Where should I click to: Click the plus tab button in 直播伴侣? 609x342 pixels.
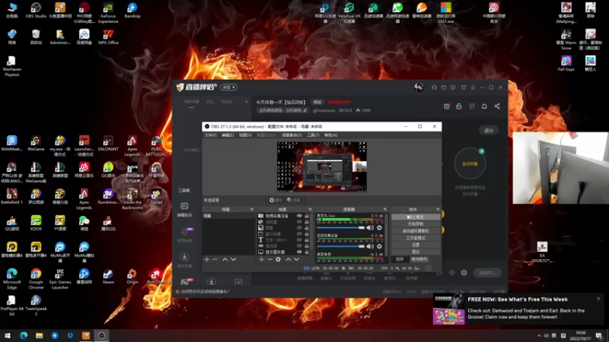tap(246, 102)
